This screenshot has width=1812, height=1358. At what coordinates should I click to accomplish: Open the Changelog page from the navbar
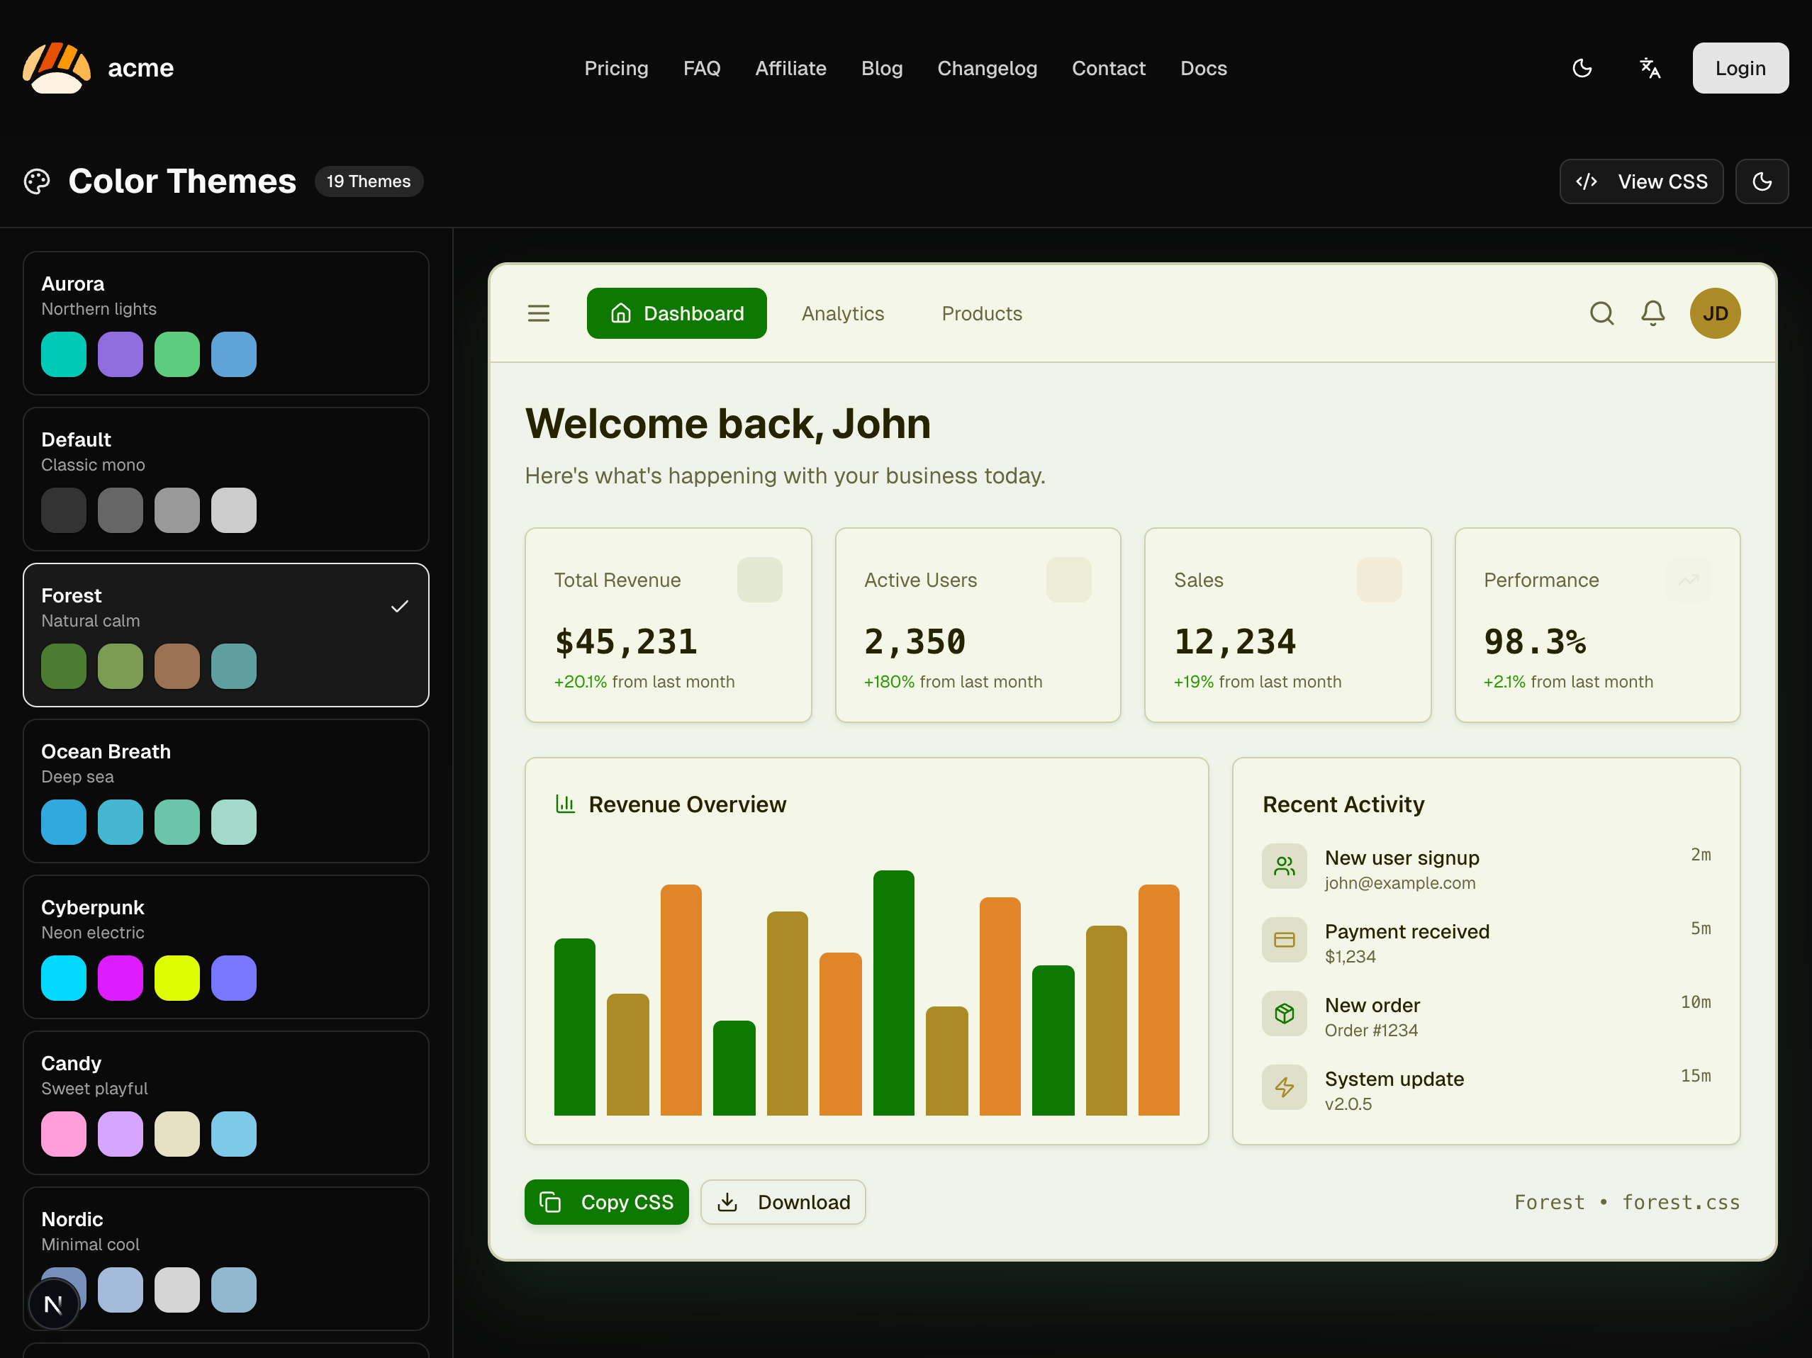tap(987, 68)
